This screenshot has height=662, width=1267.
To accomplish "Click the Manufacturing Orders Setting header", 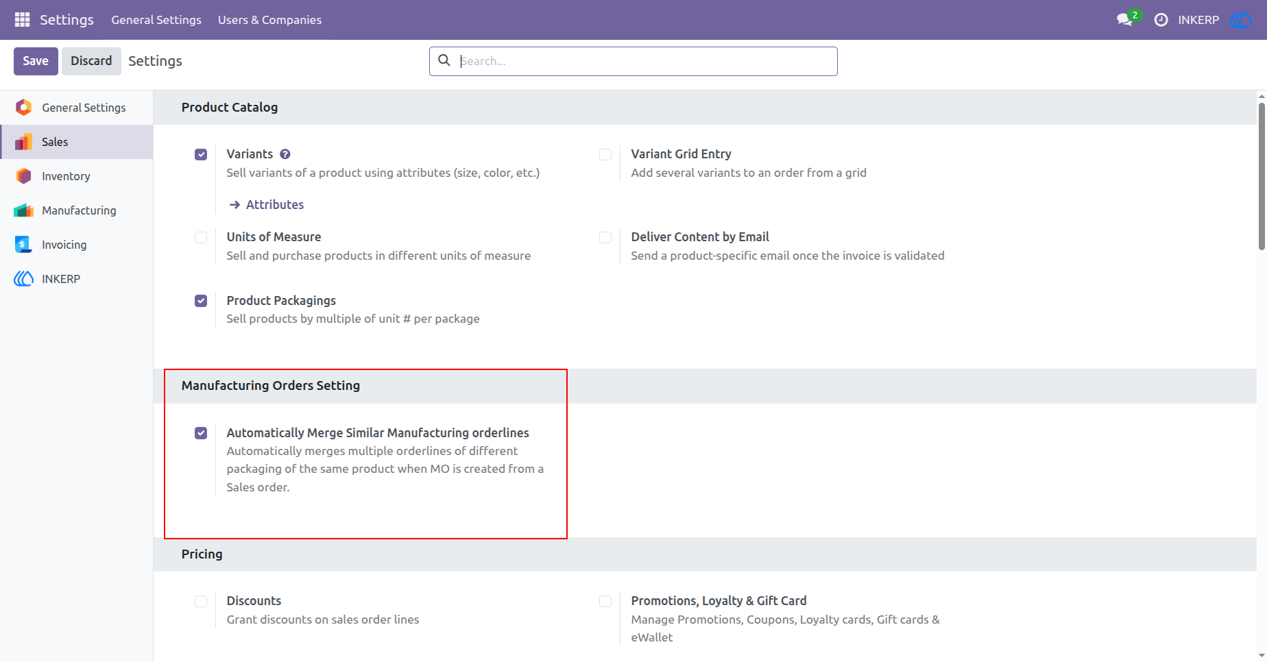I will tap(270, 386).
